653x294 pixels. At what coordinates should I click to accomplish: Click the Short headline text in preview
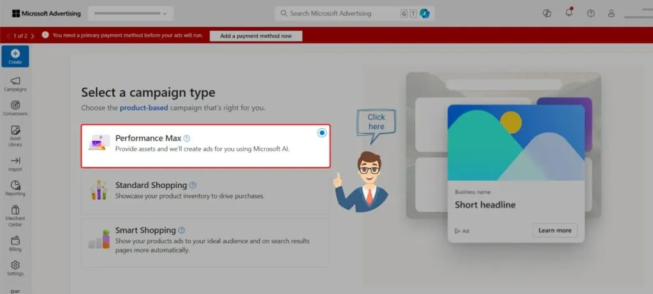point(485,205)
